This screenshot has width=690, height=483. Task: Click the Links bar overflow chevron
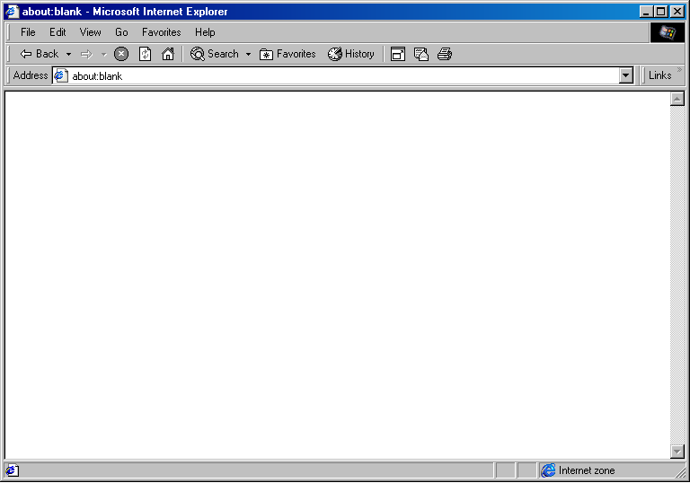pyautogui.click(x=679, y=69)
